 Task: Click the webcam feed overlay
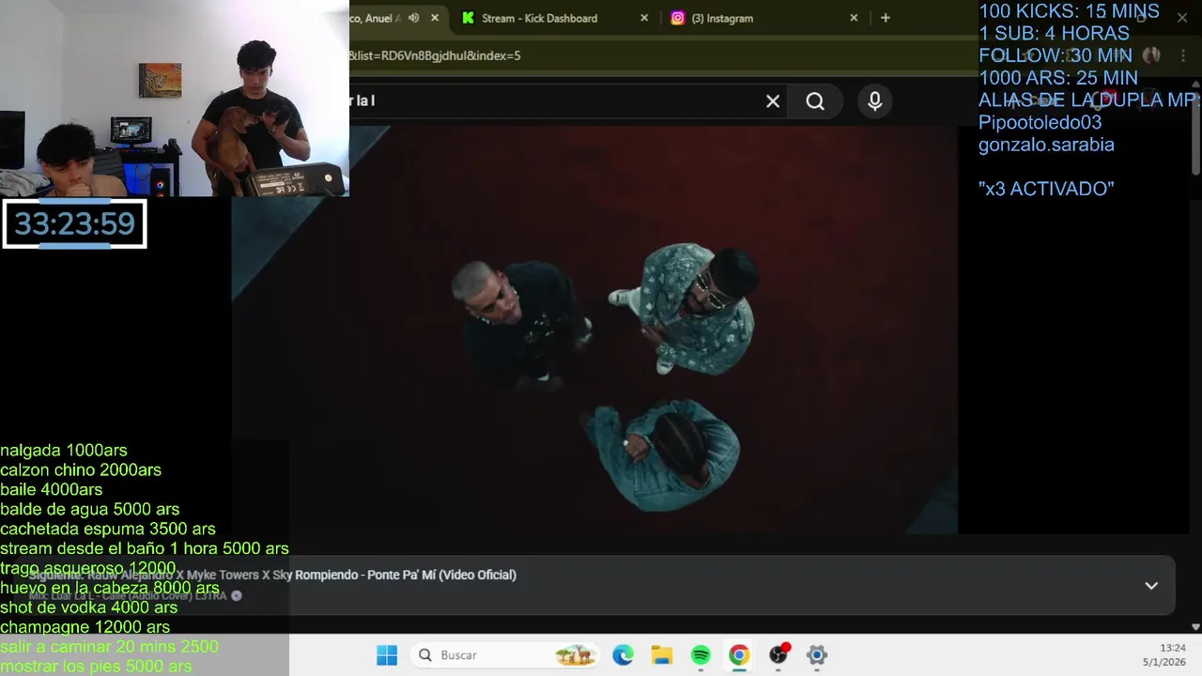coord(175,98)
